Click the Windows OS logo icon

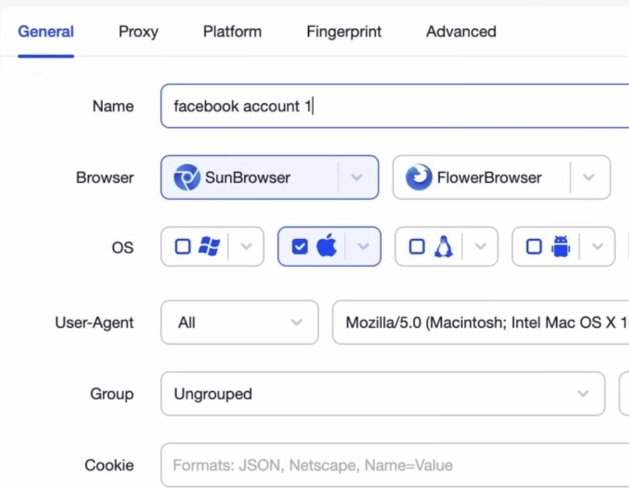click(209, 246)
